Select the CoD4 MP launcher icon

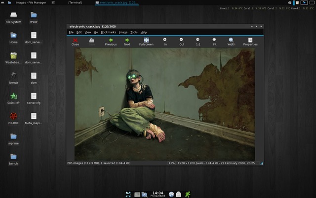(13, 99)
